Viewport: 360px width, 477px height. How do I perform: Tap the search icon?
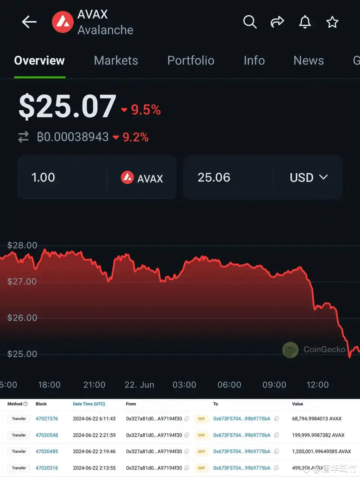point(250,22)
